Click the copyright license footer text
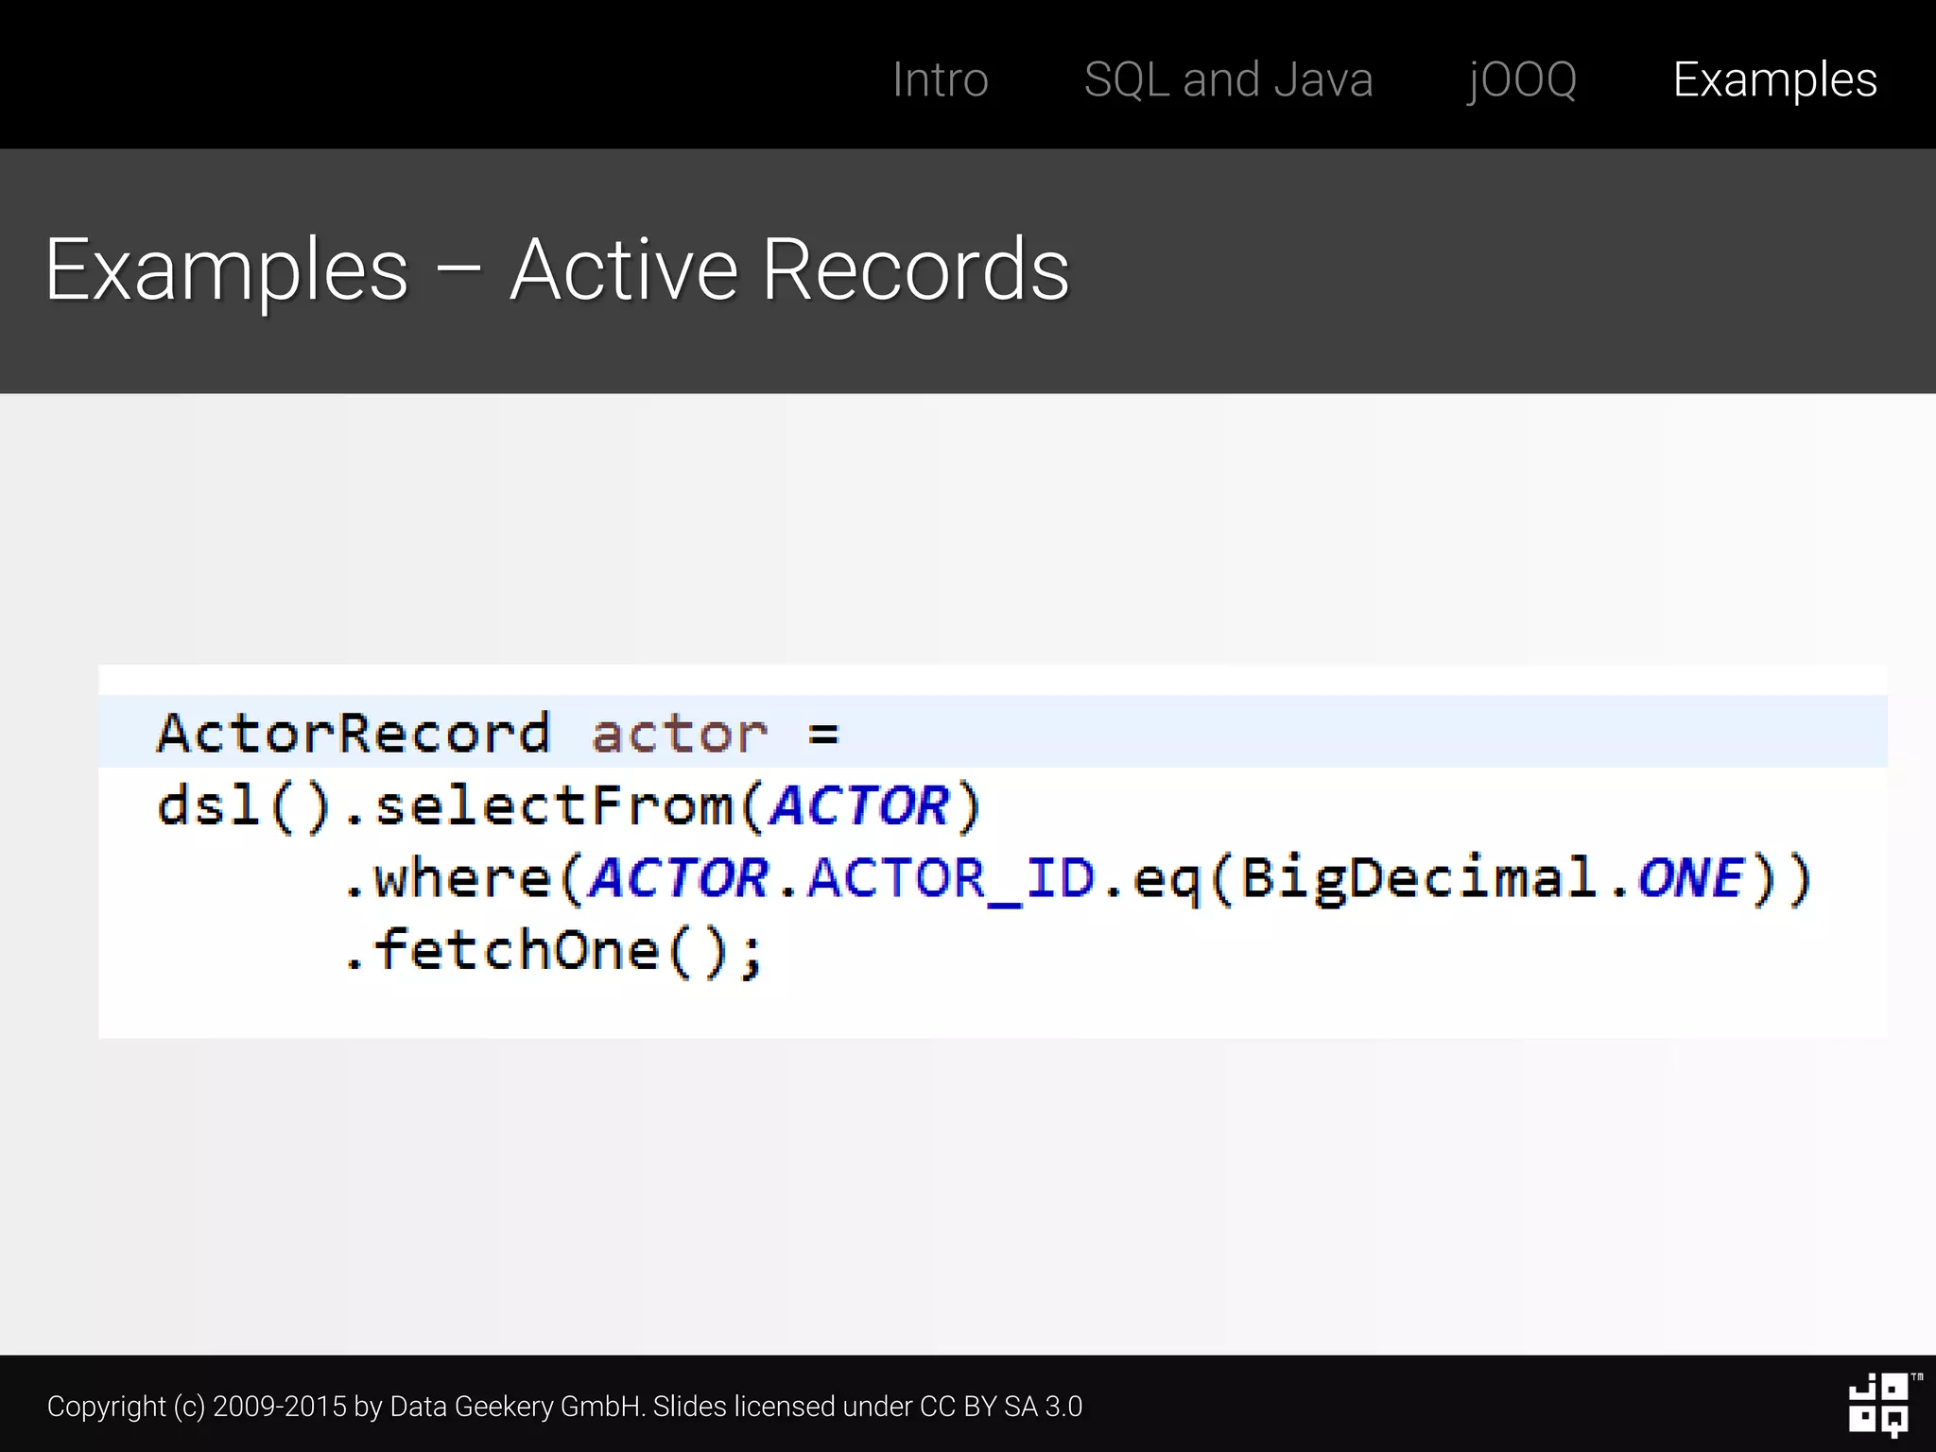1936x1452 pixels. click(563, 1407)
